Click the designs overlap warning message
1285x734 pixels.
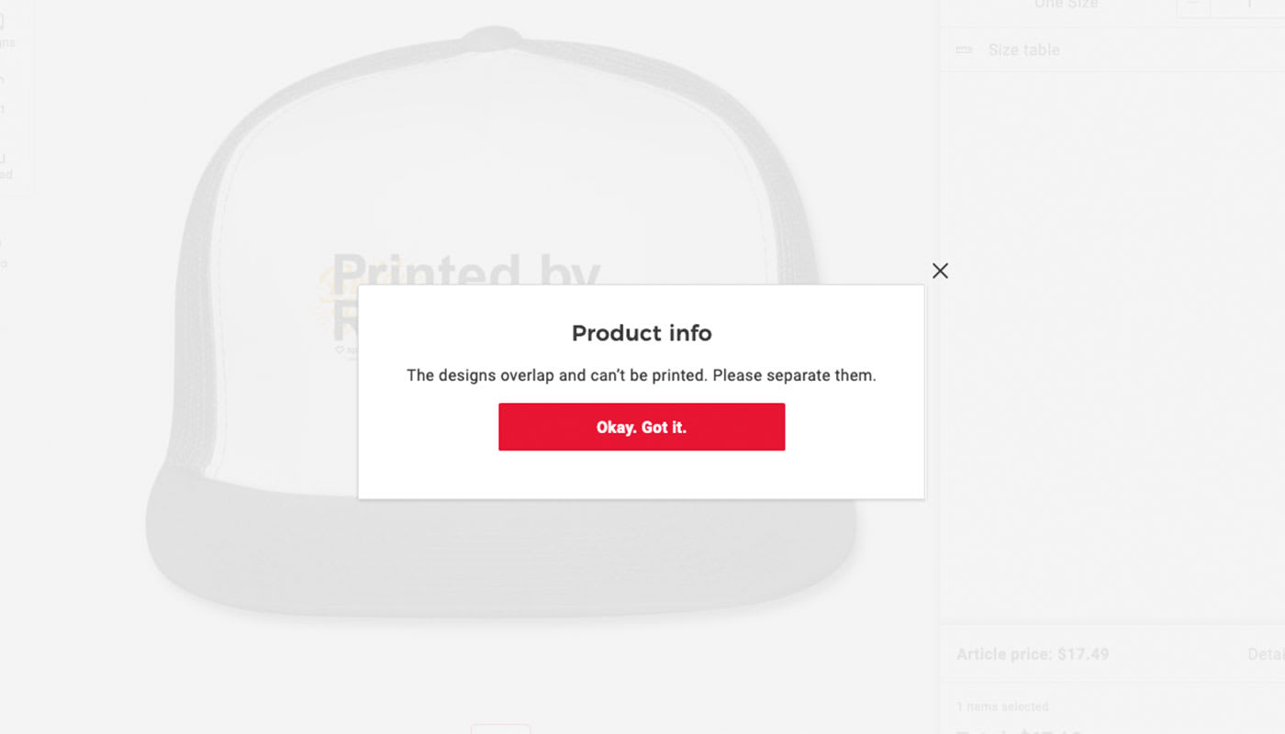coord(642,375)
